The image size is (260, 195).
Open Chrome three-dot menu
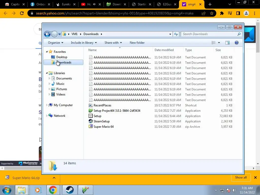coord(254,13)
